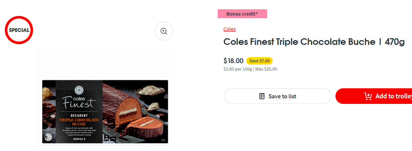Click the pink Bonus credit^ tag

click(x=242, y=14)
